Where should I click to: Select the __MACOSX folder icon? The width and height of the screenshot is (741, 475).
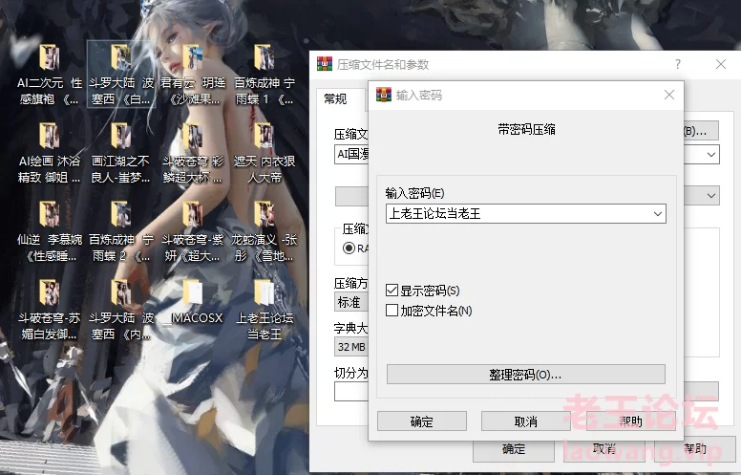[x=193, y=292]
